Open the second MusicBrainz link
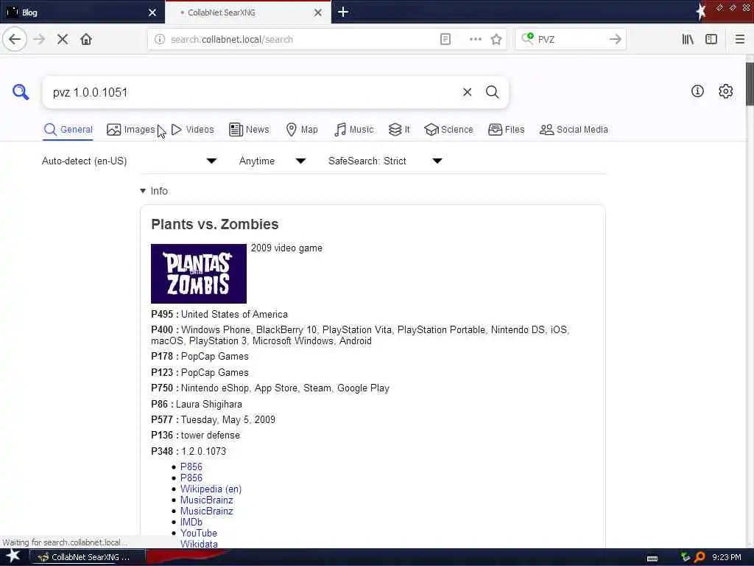754x566 pixels. (206, 511)
